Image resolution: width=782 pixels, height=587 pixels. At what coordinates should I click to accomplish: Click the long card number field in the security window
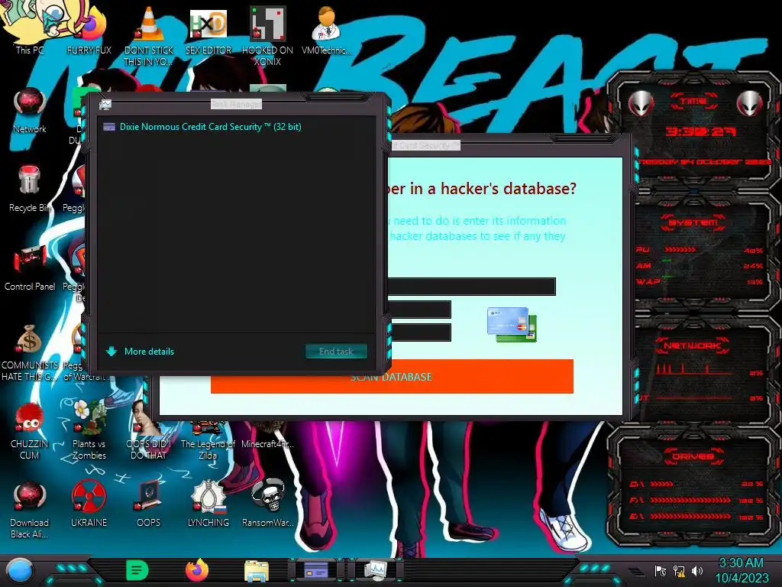pyautogui.click(x=472, y=287)
